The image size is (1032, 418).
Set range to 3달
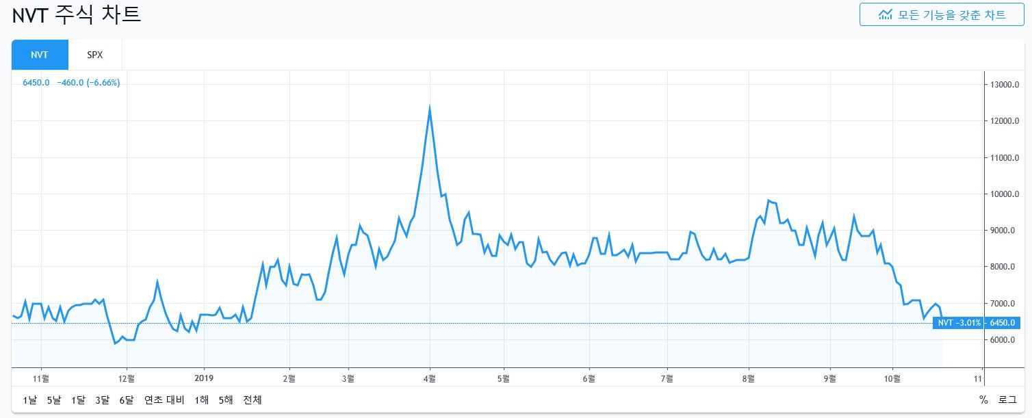(102, 400)
